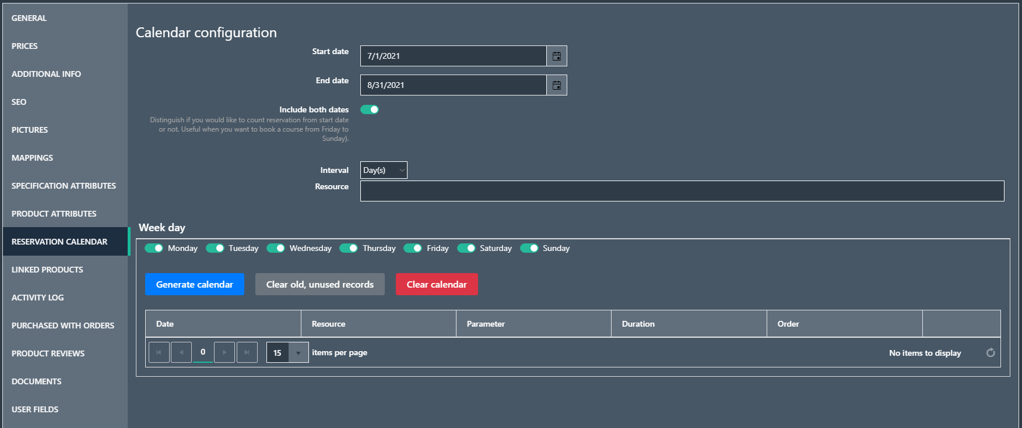Switch to Product Reviews tab
The height and width of the screenshot is (428, 1022).
click(x=65, y=353)
